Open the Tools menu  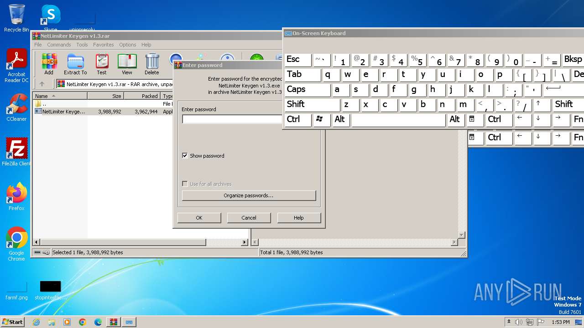[x=82, y=45]
